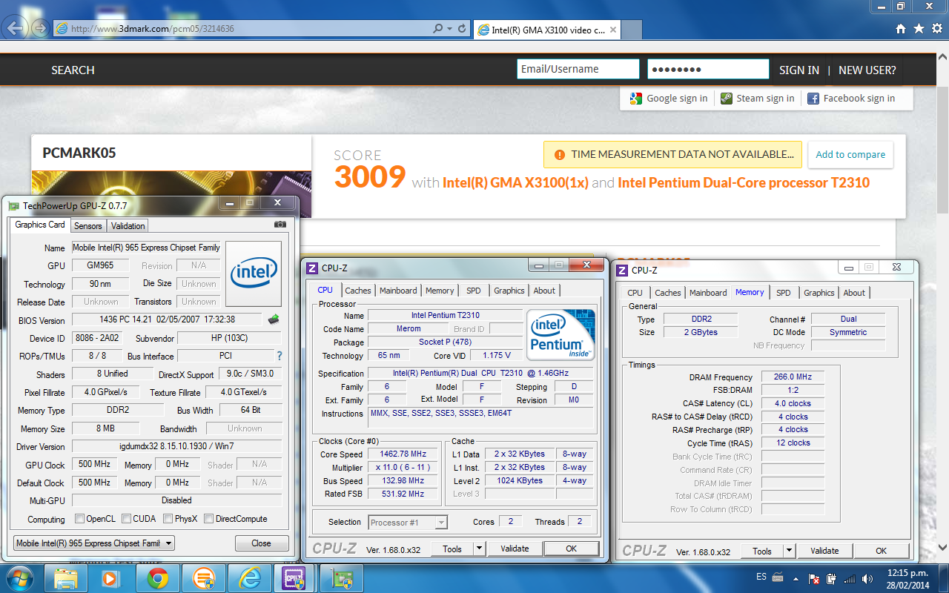Click the Intel Pentium Dual-Core processor T2310 link

pyautogui.click(x=744, y=182)
